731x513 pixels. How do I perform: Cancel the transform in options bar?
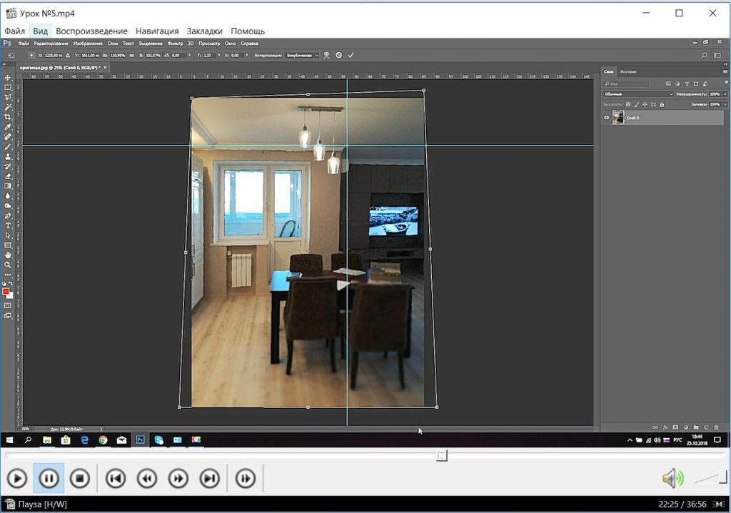[x=338, y=55]
